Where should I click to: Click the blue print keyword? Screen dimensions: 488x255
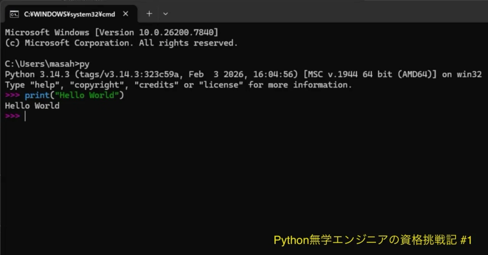click(37, 95)
